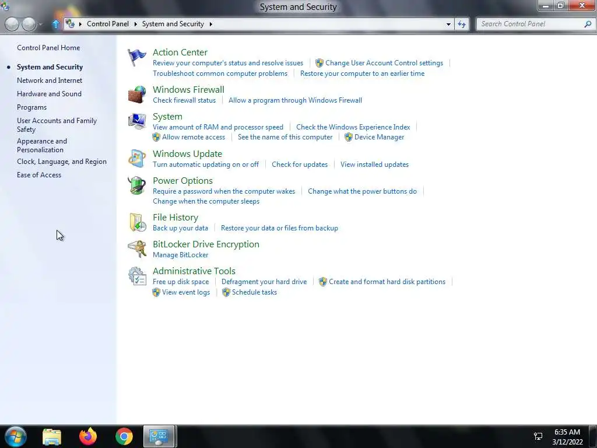
Task: Click Require a password when the computer wakes
Action: pos(224,191)
